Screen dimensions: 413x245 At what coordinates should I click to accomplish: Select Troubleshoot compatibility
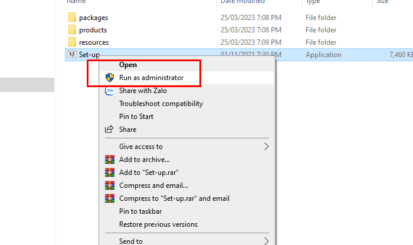tap(160, 104)
